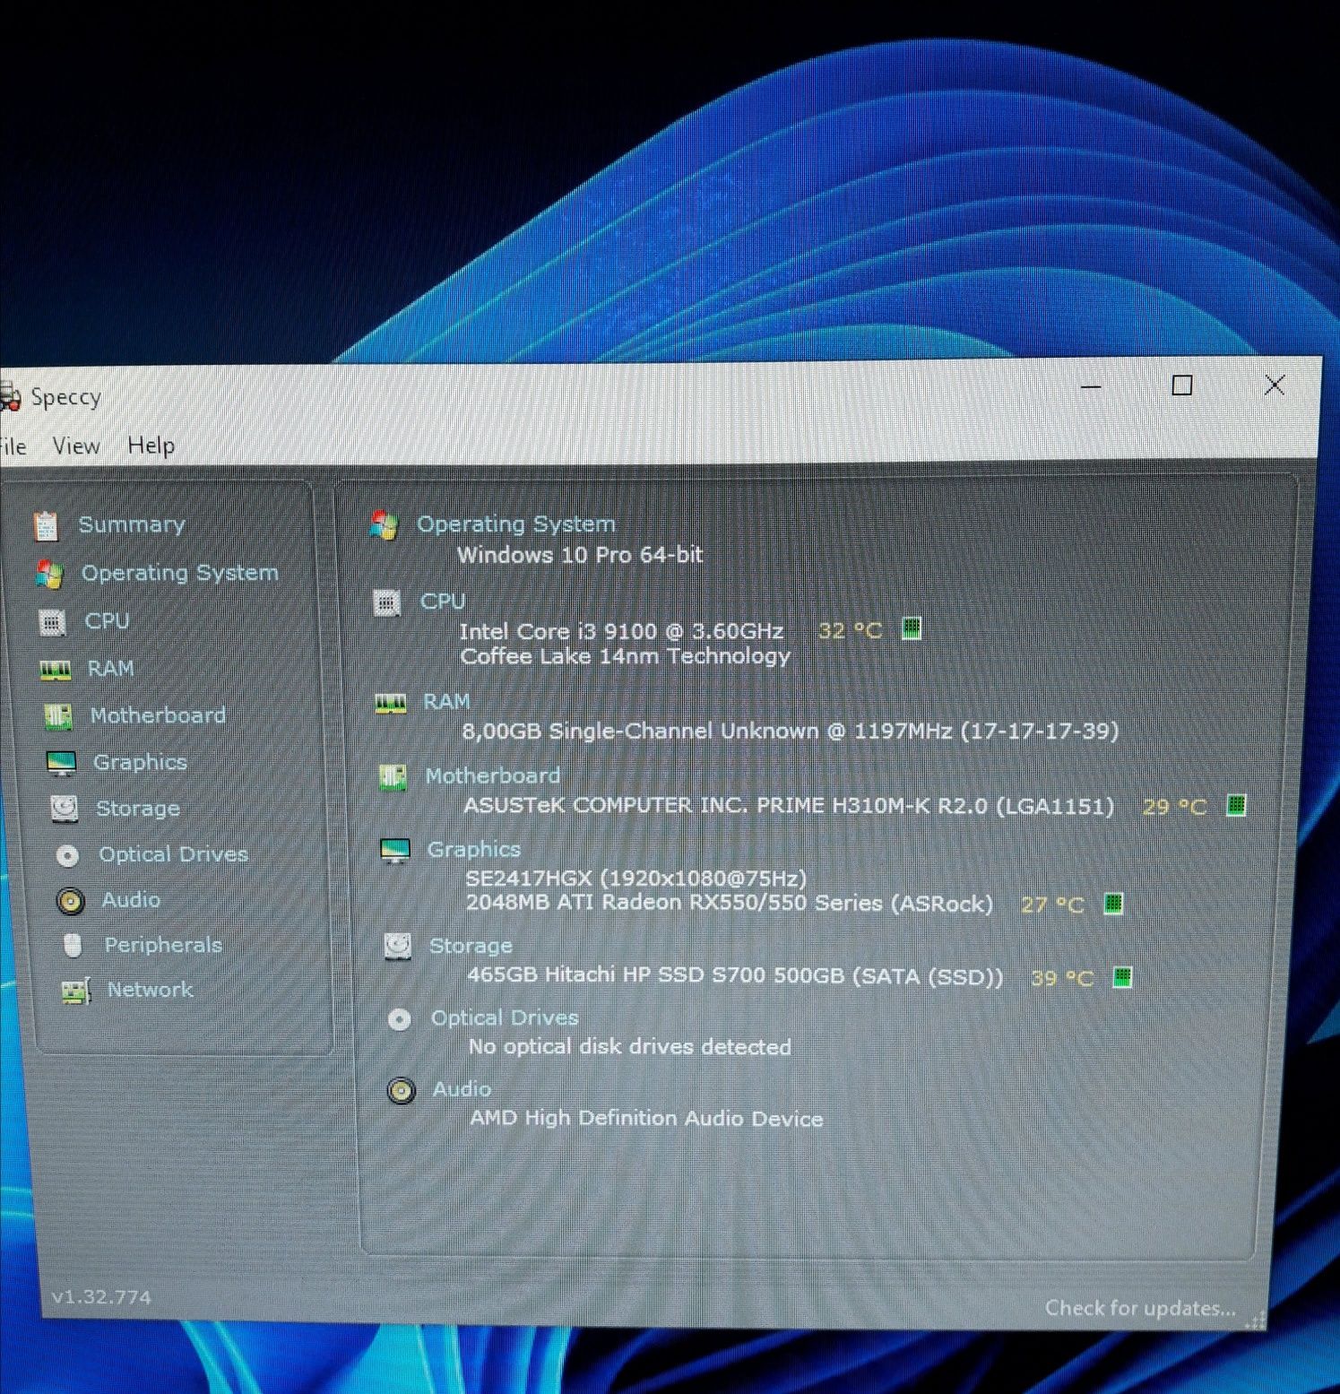This screenshot has width=1340, height=1394.
Task: Click the Check for updates link
Action: tap(1140, 1309)
